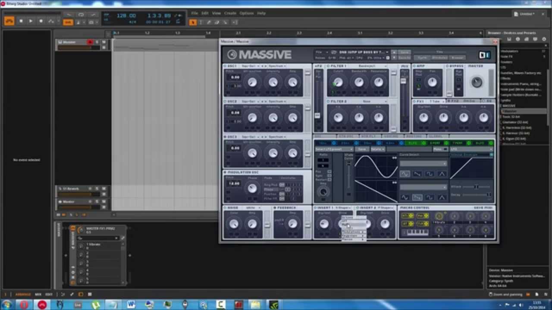Click the Filter mix fader handle
The image size is (552, 310).
click(404, 81)
